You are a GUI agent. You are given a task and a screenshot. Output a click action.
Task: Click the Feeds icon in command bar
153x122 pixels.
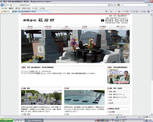click(111, 11)
